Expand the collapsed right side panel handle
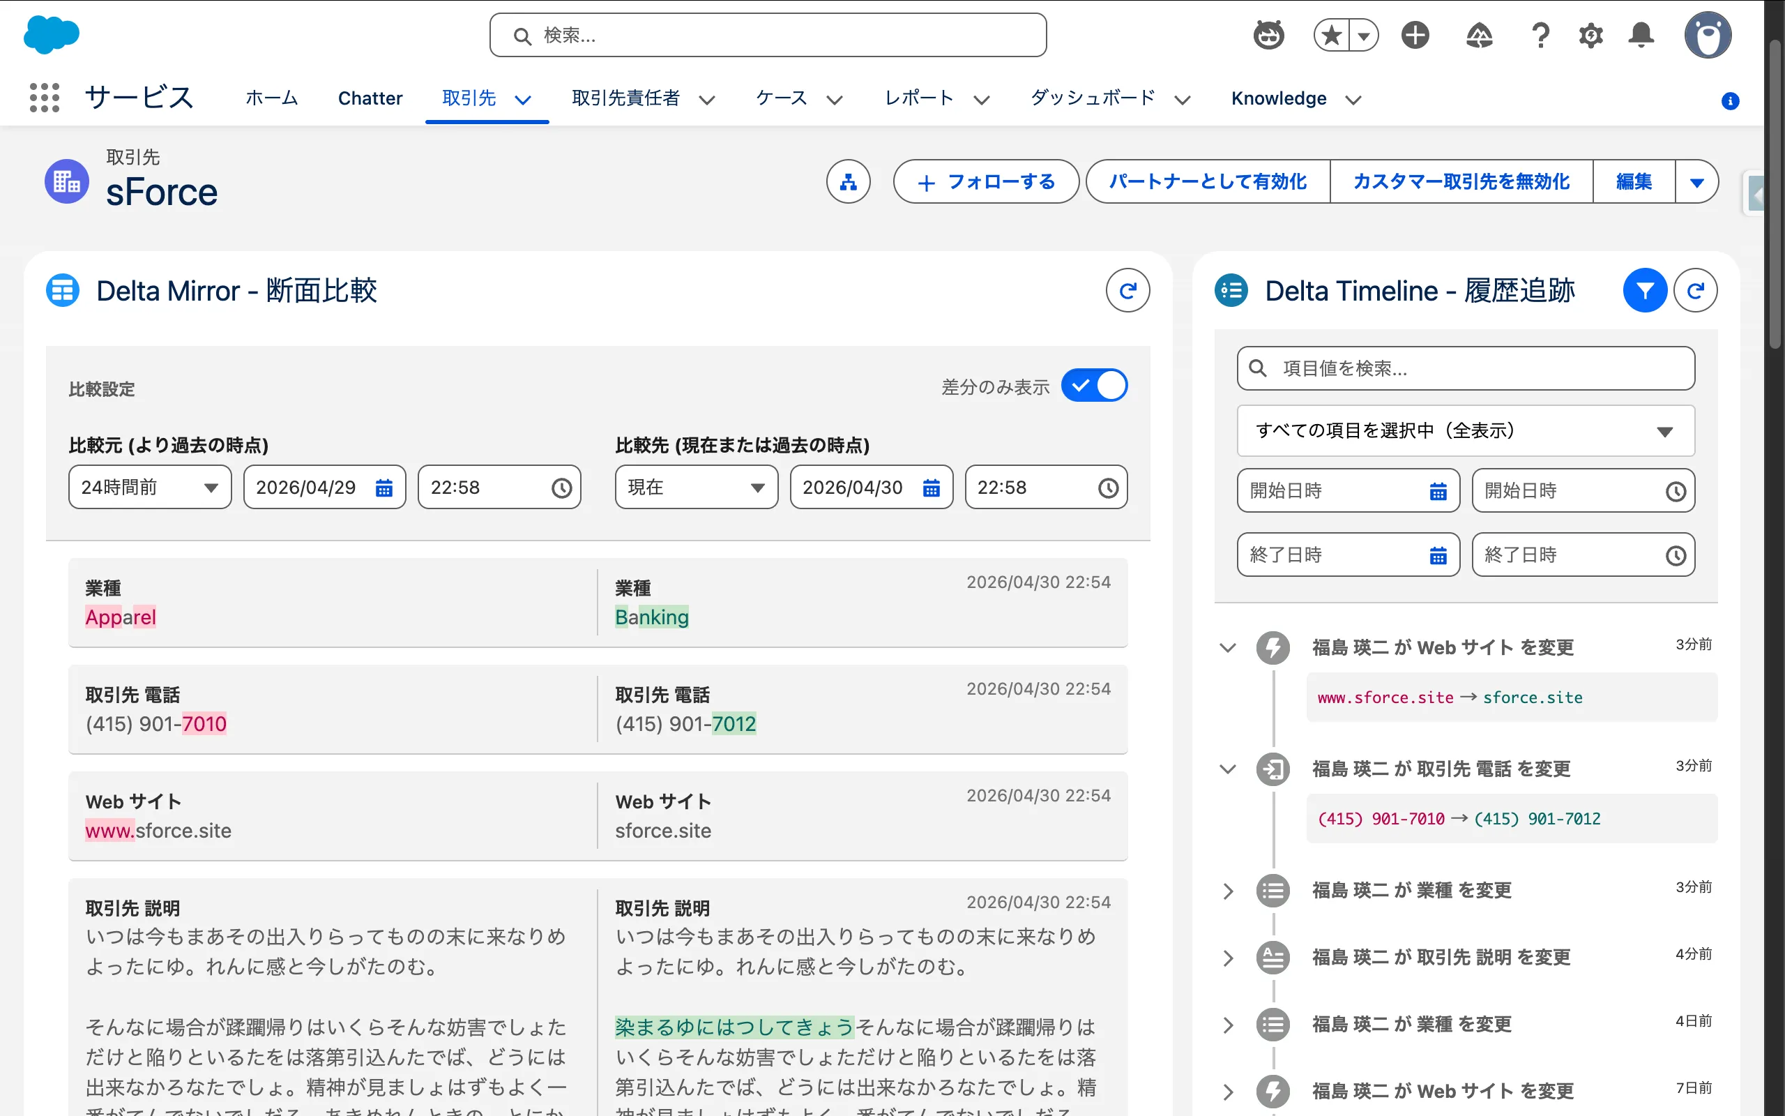This screenshot has height=1116, width=1785. tap(1756, 195)
